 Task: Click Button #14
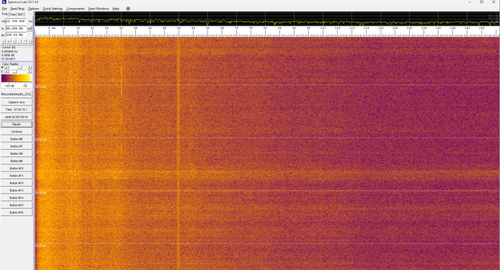point(16,197)
